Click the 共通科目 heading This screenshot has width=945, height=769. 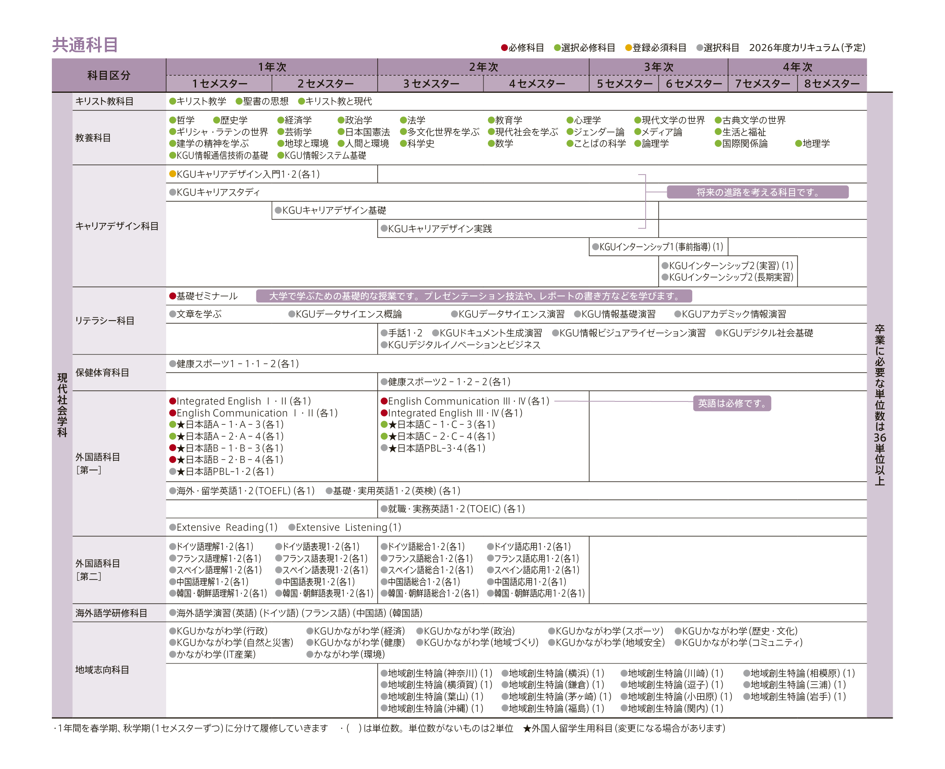pos(85,45)
